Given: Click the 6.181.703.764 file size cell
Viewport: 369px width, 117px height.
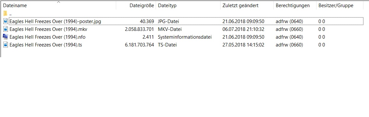Looking at the screenshot, I should 139,45.
